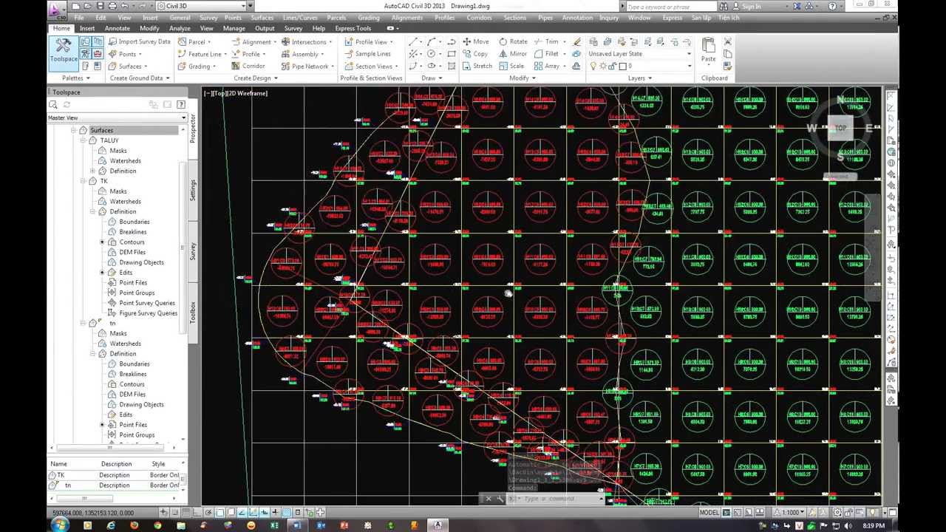Open the Parcel creation dropdown
Image resolution: width=946 pixels, height=532 pixels.
point(194,42)
